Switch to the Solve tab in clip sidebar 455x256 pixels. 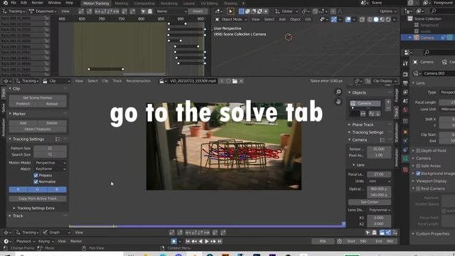tap(3, 108)
